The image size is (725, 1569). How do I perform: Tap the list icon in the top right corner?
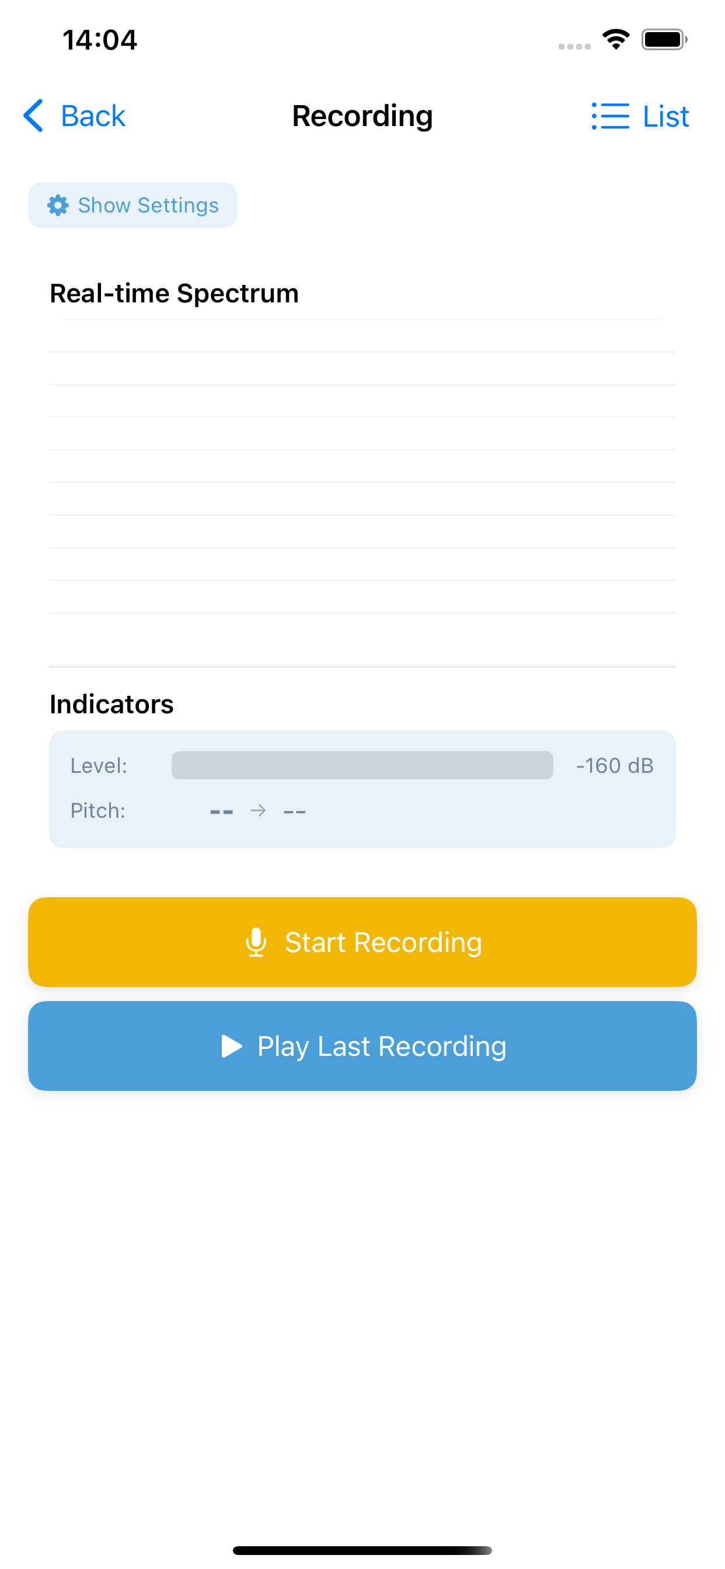[611, 116]
